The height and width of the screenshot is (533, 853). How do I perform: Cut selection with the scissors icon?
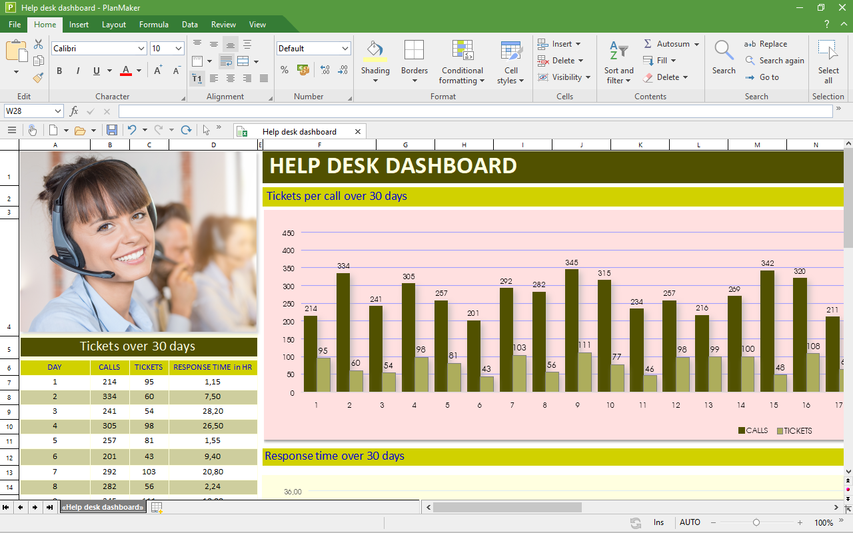pyautogui.click(x=38, y=44)
